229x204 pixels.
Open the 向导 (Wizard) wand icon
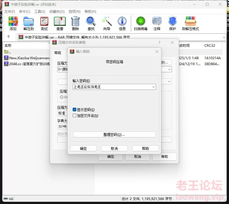point(107,23)
